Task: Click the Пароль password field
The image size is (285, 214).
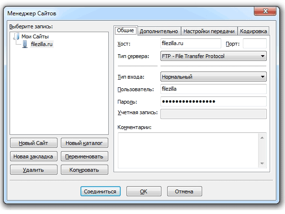Action: tap(213, 101)
